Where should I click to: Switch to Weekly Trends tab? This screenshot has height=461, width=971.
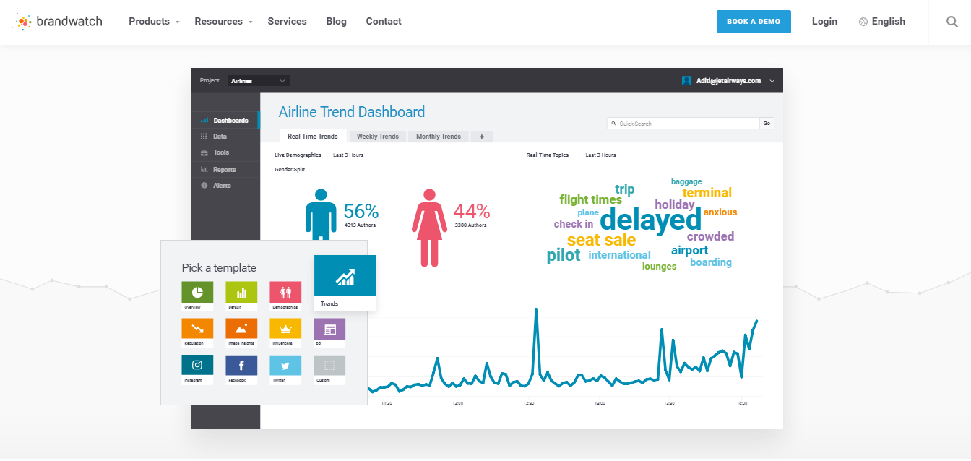(377, 136)
